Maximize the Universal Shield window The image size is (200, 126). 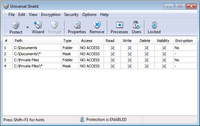(180, 6)
